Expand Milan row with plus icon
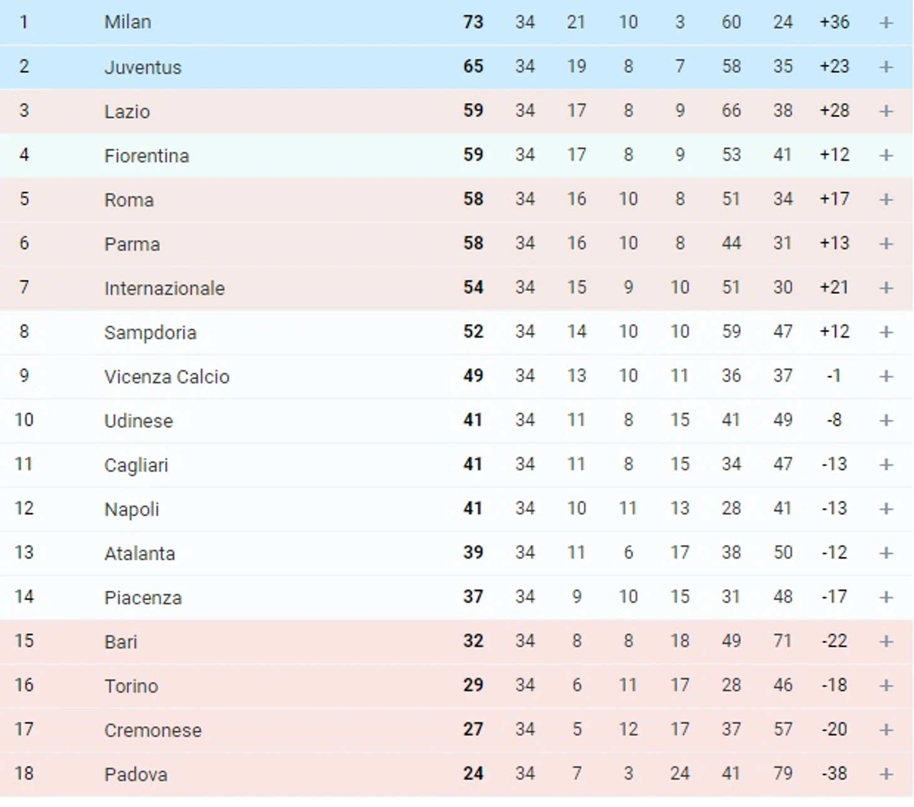914x807 pixels. coord(886,23)
